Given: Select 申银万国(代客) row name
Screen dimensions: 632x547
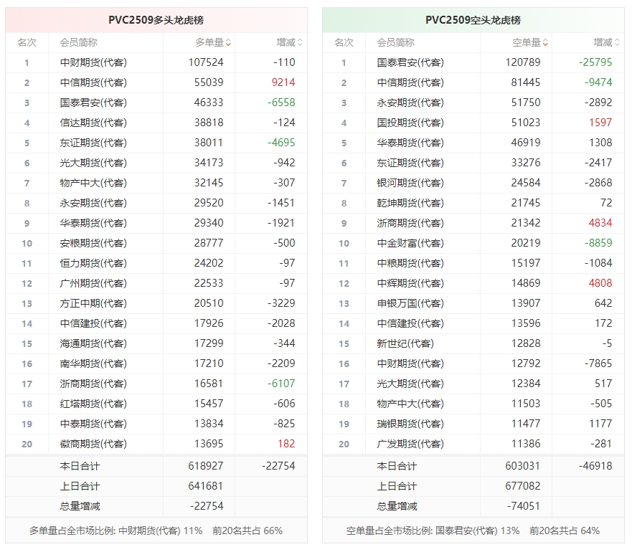Looking at the screenshot, I should (x=410, y=303).
